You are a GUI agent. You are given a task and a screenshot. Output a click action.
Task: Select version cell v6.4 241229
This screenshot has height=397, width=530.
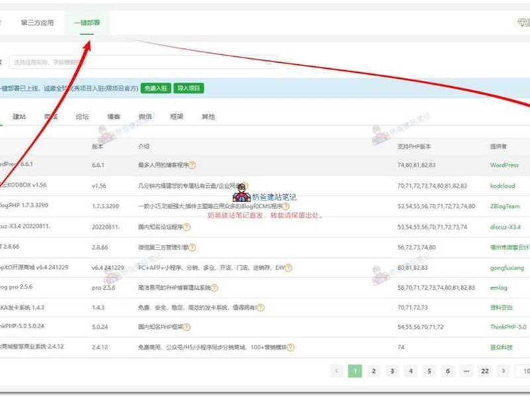(108, 268)
